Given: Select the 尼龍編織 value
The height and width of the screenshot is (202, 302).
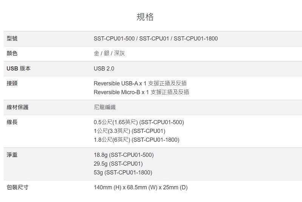Looking at the screenshot, I should (x=105, y=107).
